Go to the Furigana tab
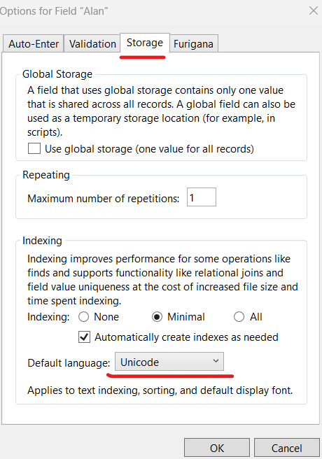This screenshot has height=459, width=322. point(193,44)
